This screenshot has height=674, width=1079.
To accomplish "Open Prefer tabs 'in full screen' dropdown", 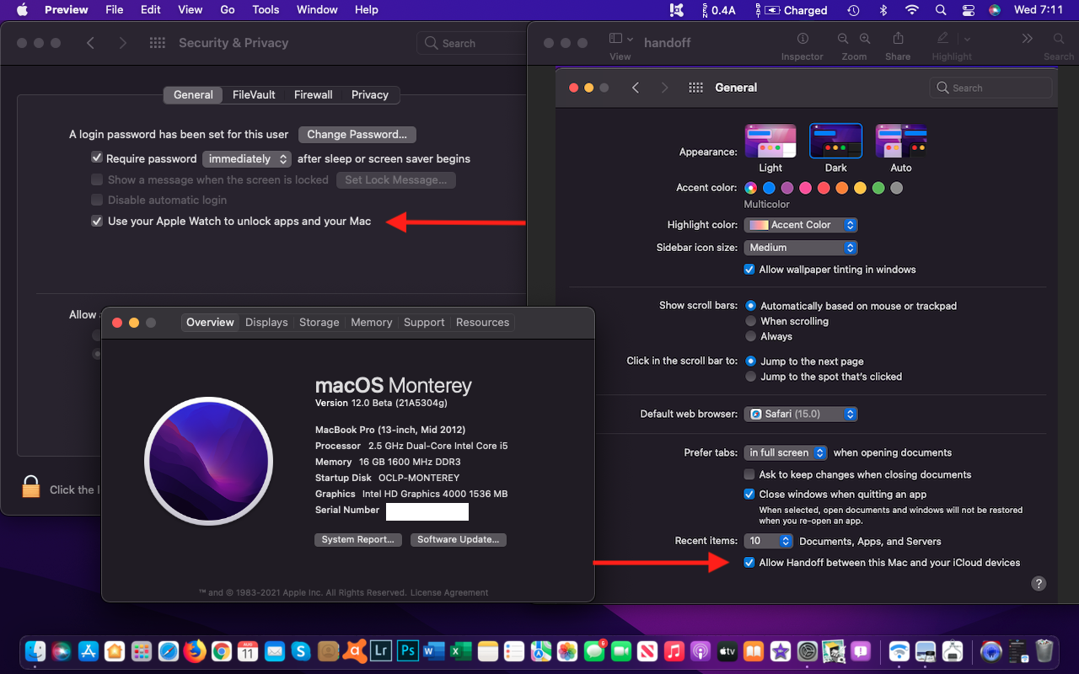I will 786,452.
